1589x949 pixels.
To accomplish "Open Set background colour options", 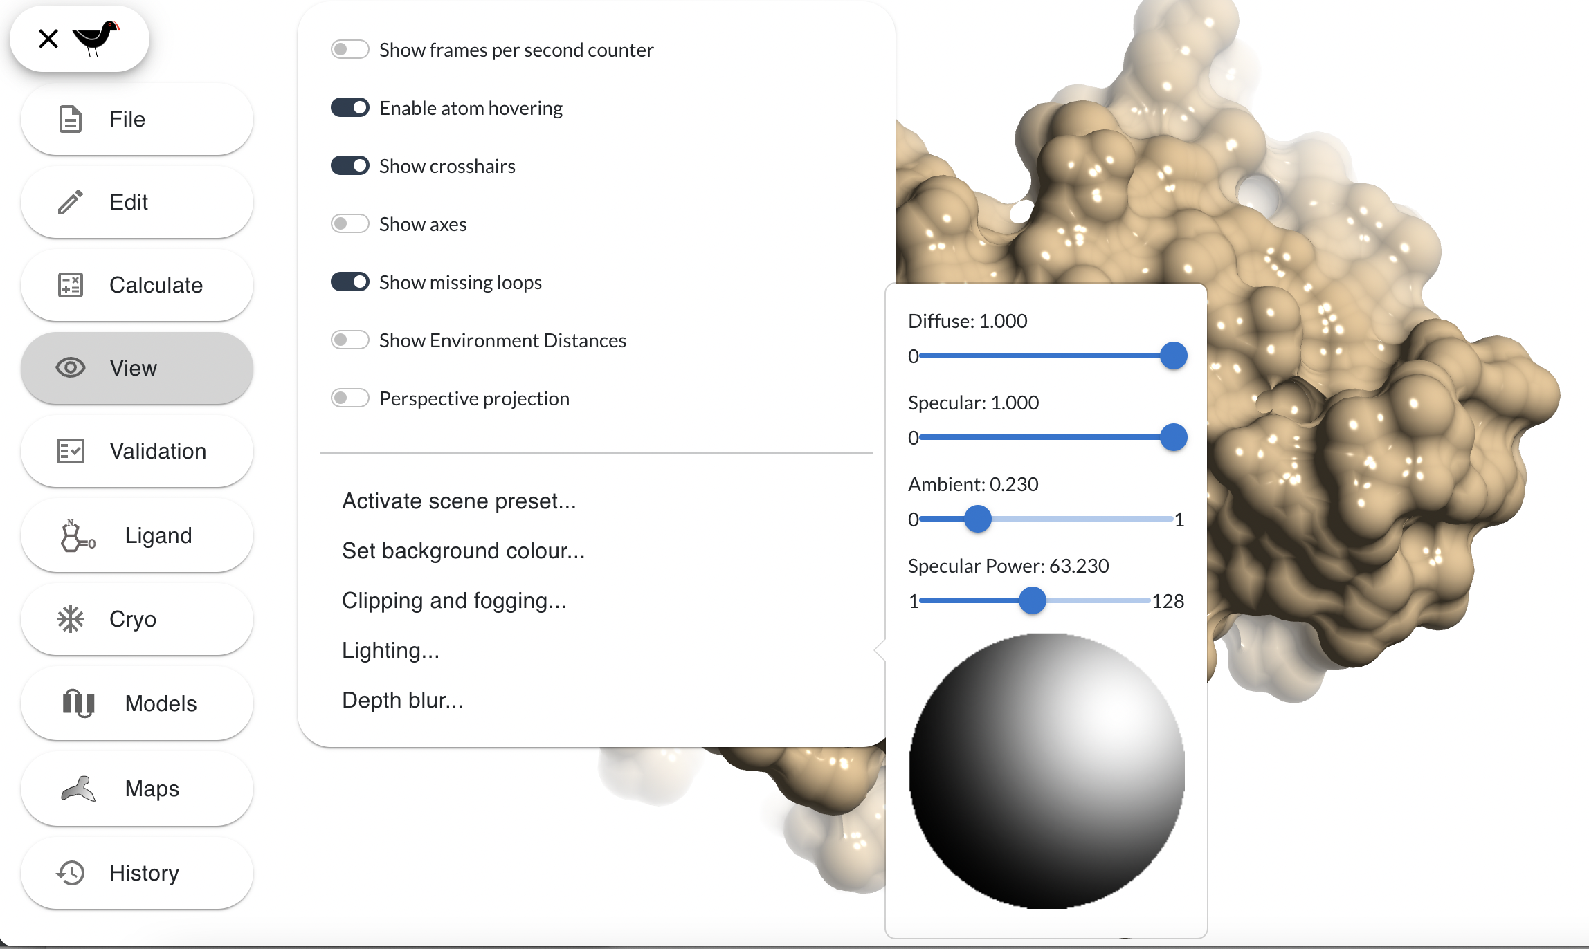I will click(463, 551).
